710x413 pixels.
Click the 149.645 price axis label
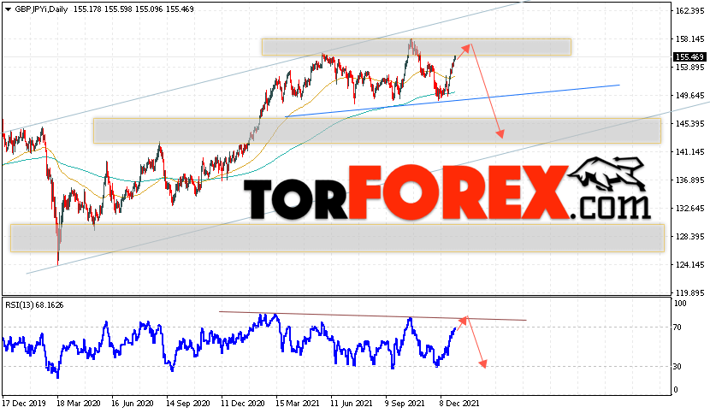(x=689, y=96)
